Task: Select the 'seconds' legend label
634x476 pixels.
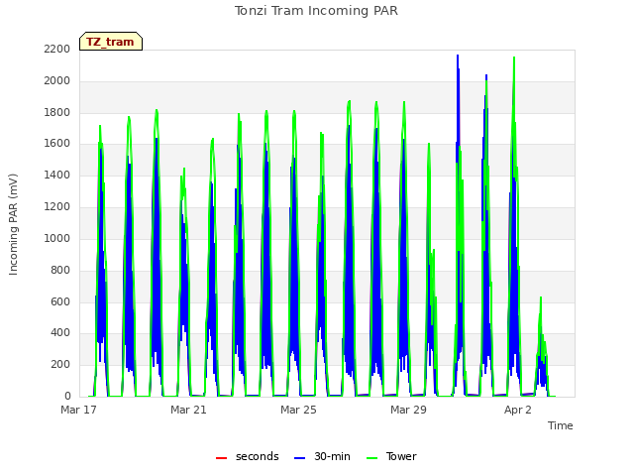Action: click(258, 456)
